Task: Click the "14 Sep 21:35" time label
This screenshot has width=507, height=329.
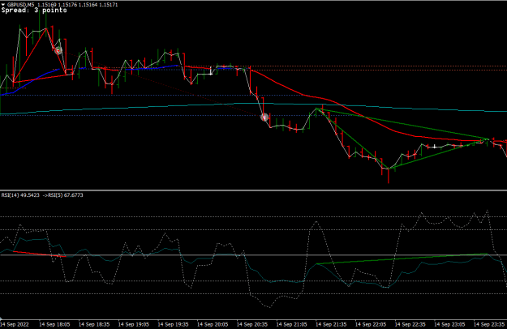Action: click(x=331, y=324)
